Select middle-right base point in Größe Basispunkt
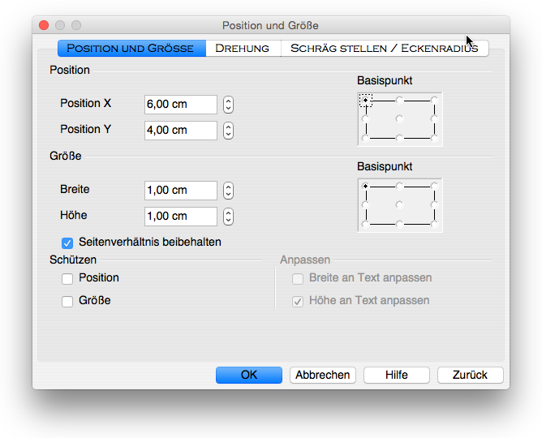 pos(434,205)
